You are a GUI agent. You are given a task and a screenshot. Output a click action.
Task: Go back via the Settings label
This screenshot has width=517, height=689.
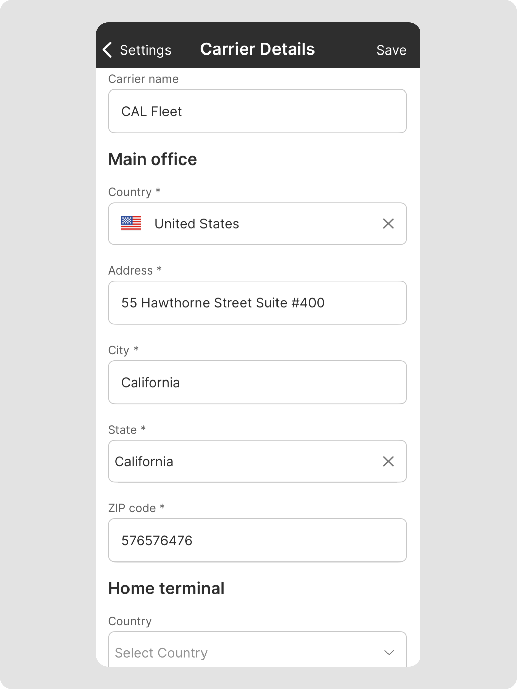145,50
